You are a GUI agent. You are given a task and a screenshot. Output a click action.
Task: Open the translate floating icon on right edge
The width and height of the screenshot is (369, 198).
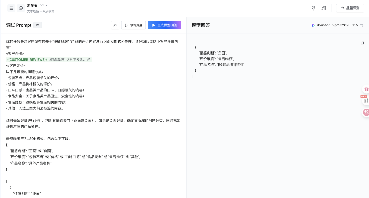tap(366, 113)
